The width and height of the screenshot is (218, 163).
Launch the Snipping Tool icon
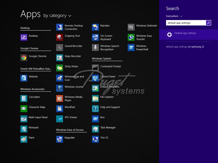60,37
